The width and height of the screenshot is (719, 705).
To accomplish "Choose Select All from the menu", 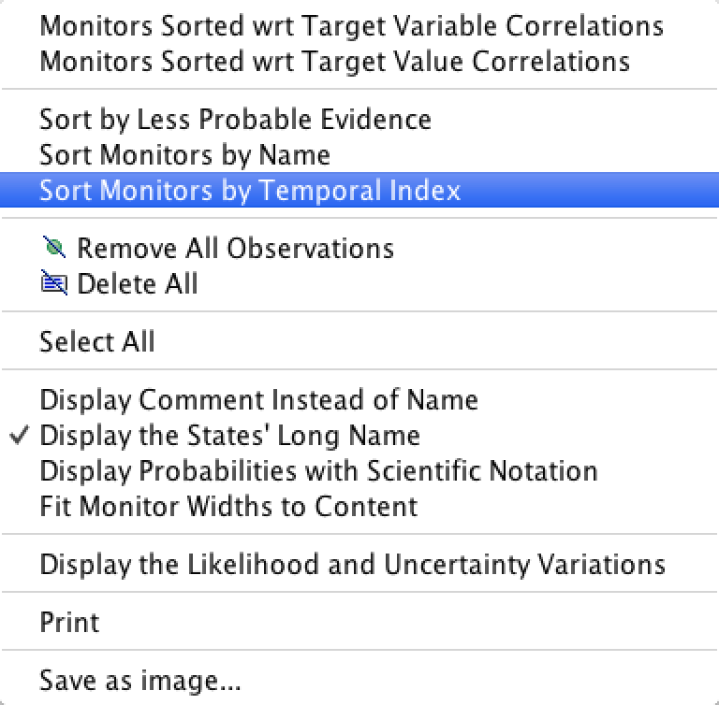I will (359, 341).
